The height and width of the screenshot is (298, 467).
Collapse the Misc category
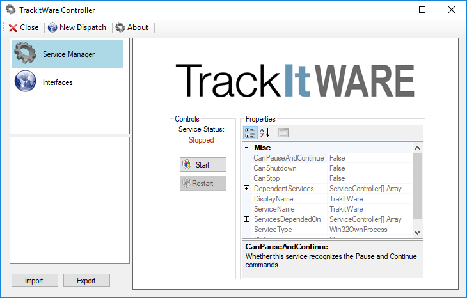point(246,147)
